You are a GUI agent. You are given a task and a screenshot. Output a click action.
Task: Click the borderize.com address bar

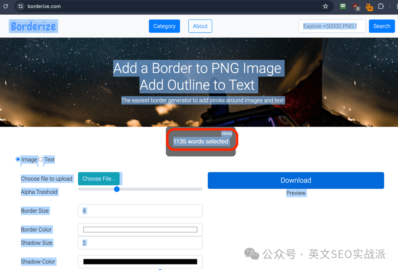click(x=174, y=6)
